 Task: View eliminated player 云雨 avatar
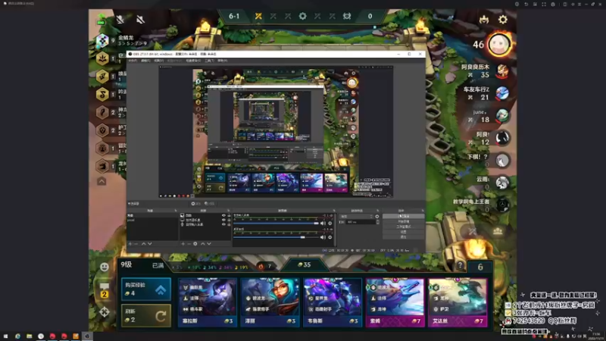pos(502,183)
